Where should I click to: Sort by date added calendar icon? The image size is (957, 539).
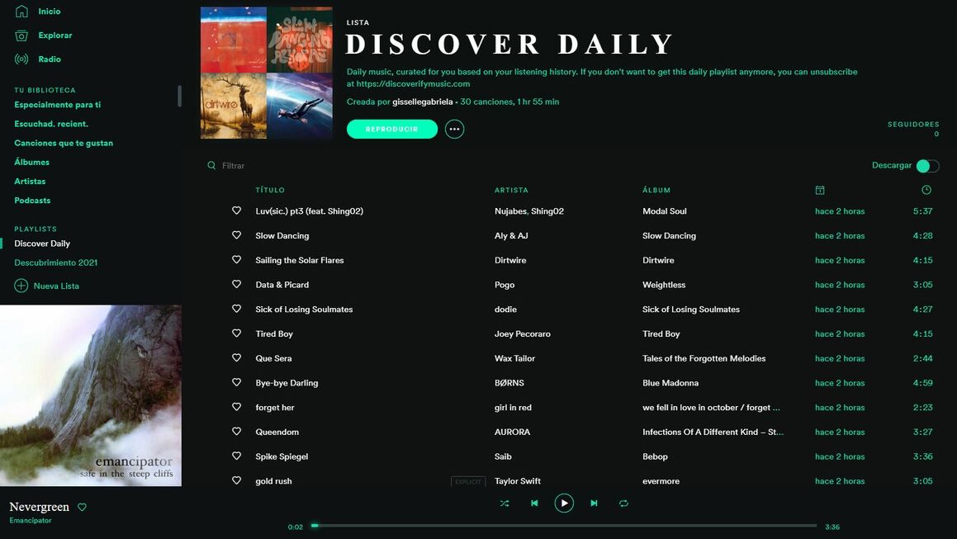coord(820,190)
